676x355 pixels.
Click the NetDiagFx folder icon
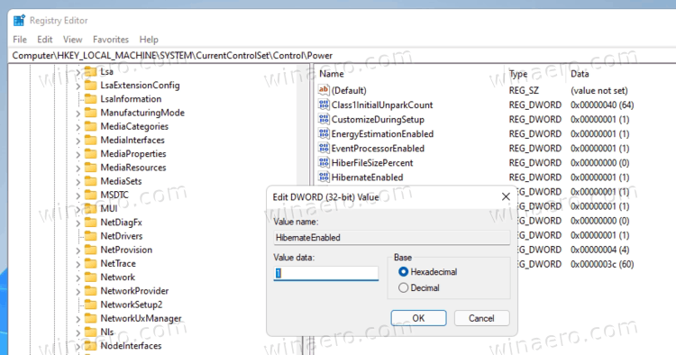(90, 223)
